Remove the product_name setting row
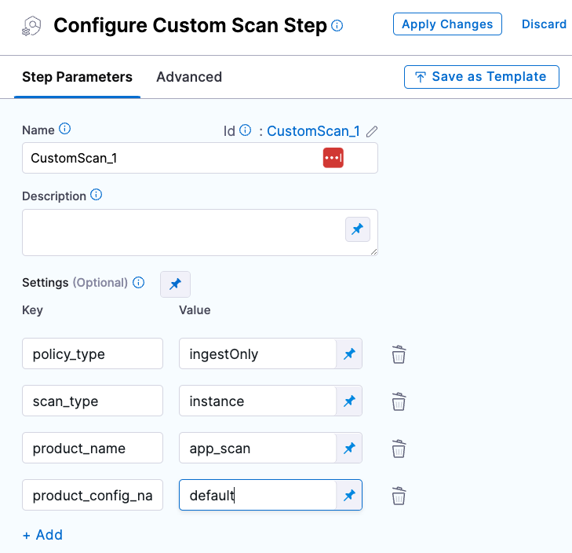Screen dimensions: 572x553 399,449
